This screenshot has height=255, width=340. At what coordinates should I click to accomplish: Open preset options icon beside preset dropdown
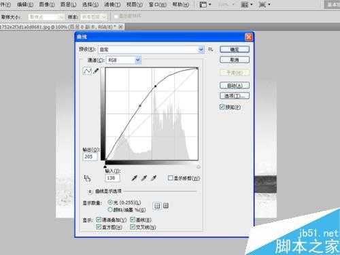[x=211, y=49]
